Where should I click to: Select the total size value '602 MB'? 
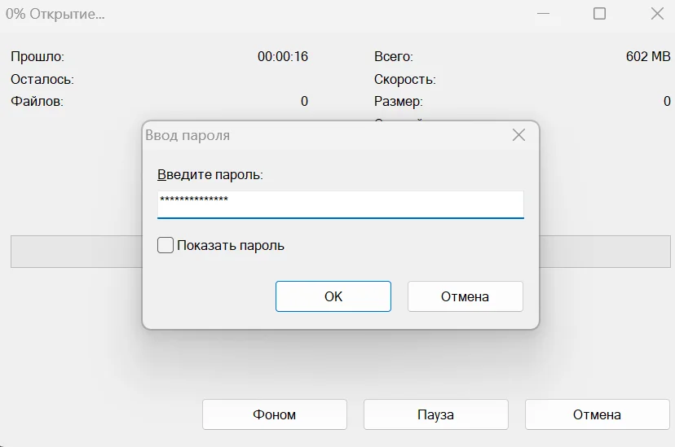pos(648,56)
